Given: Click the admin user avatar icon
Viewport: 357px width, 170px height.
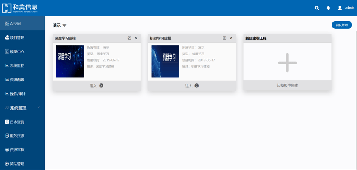Looking at the screenshot, I should click(x=340, y=8).
